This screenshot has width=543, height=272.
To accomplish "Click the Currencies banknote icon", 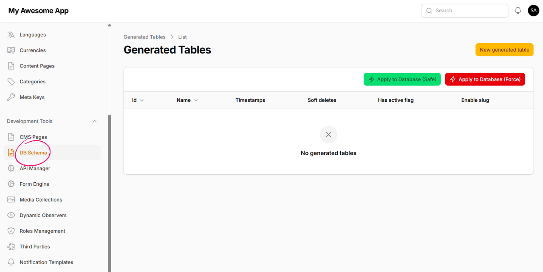I will (11, 50).
